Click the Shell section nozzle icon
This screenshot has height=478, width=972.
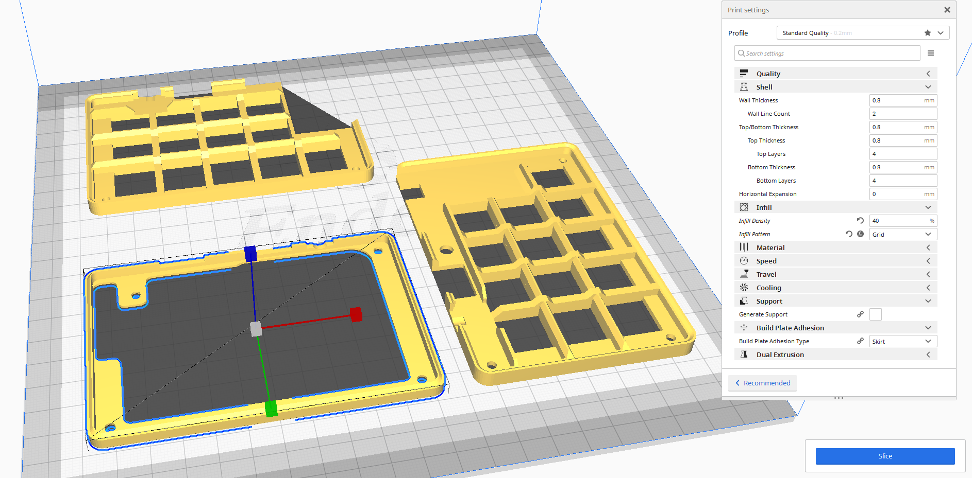[x=744, y=86]
